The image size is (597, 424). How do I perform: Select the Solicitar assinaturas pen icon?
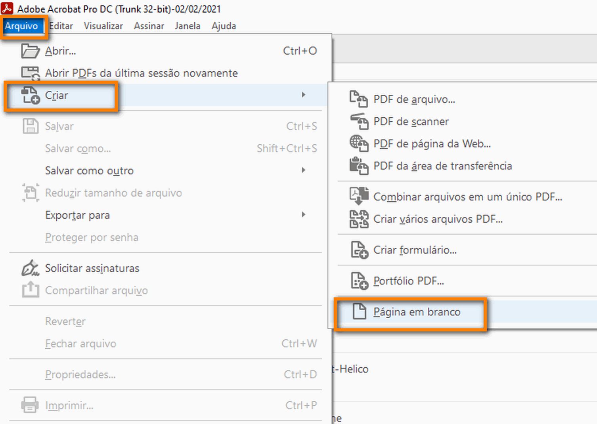[x=30, y=268]
